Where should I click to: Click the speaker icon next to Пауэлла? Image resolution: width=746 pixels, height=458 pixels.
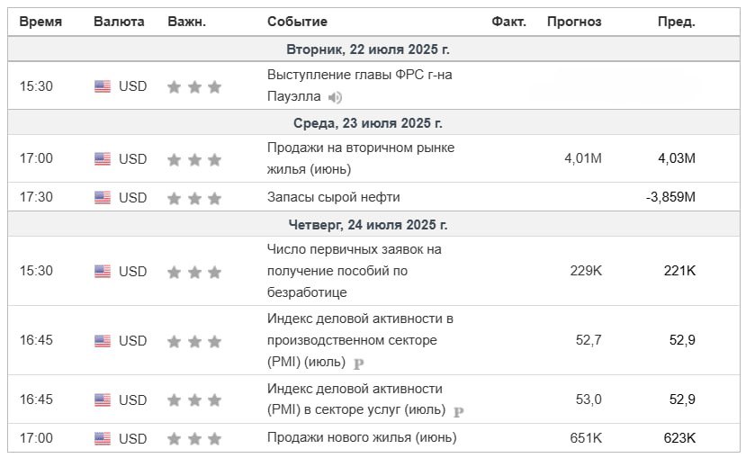point(335,97)
